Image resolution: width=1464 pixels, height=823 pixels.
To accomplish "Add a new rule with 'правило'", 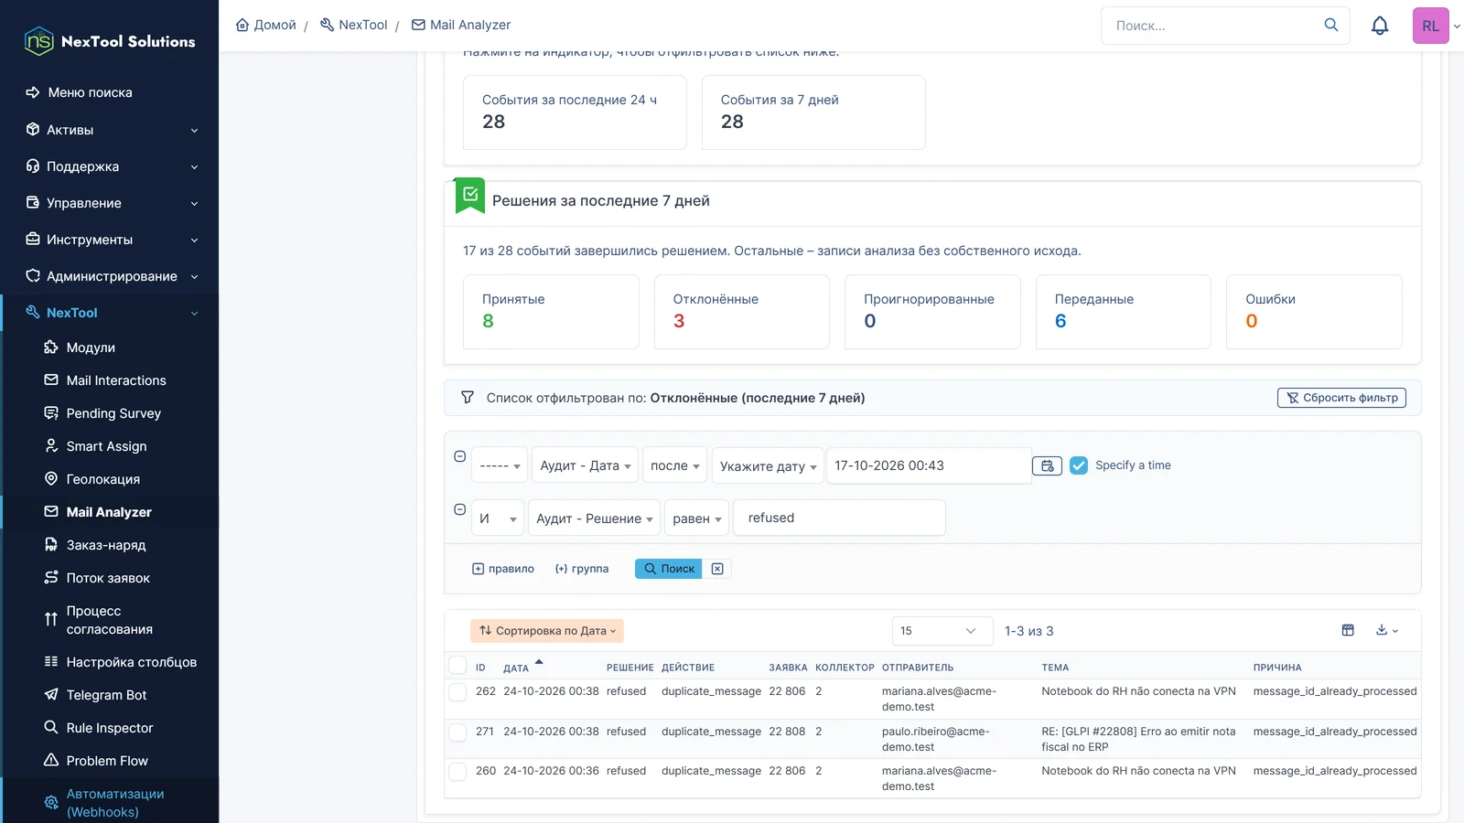I will pos(502,569).
